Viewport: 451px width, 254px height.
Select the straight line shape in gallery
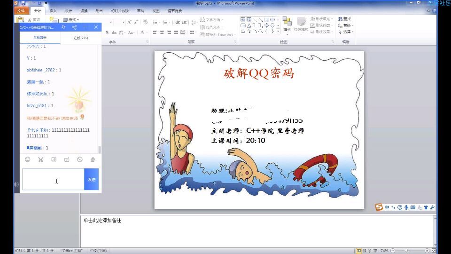click(x=255, y=20)
